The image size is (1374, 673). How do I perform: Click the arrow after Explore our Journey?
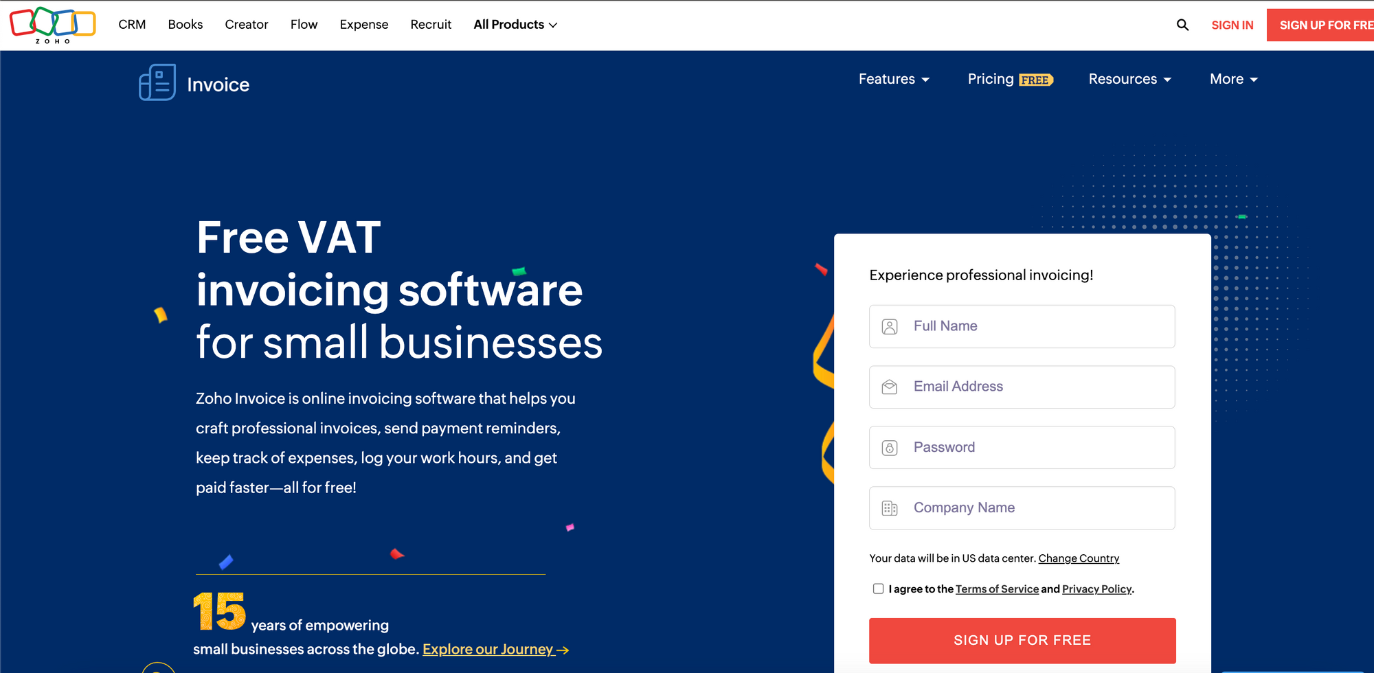563,650
